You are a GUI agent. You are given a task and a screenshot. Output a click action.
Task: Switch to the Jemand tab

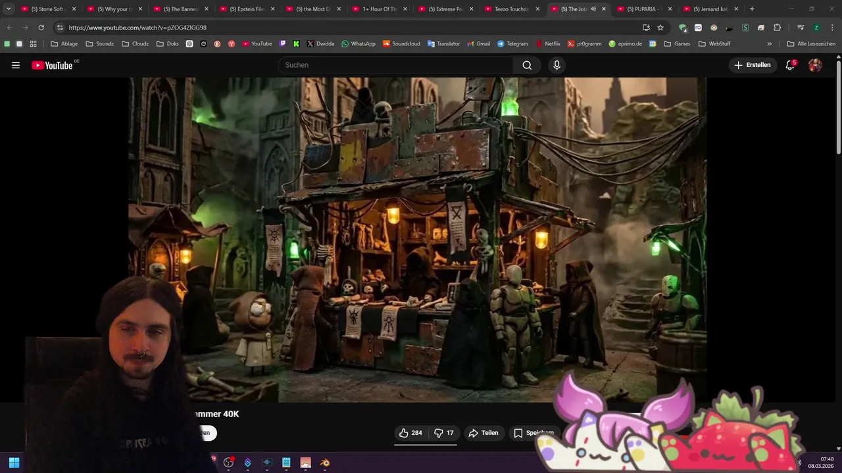709,9
